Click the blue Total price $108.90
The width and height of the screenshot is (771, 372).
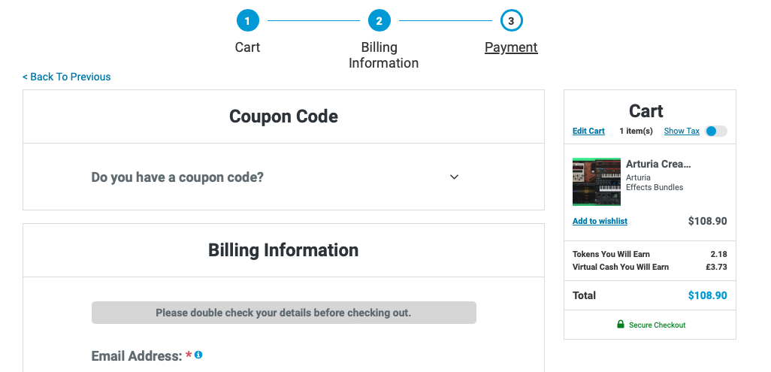click(707, 295)
